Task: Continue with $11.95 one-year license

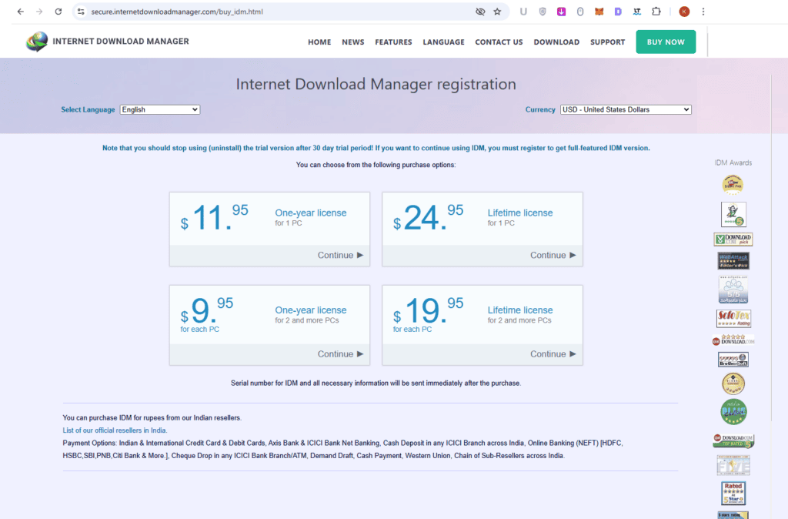Action: coord(340,256)
